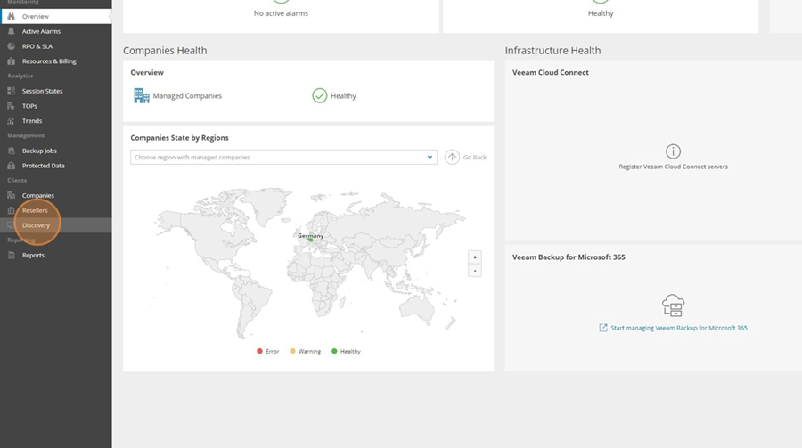The height and width of the screenshot is (448, 802).
Task: Click the No active alarms status
Action: [x=281, y=13]
